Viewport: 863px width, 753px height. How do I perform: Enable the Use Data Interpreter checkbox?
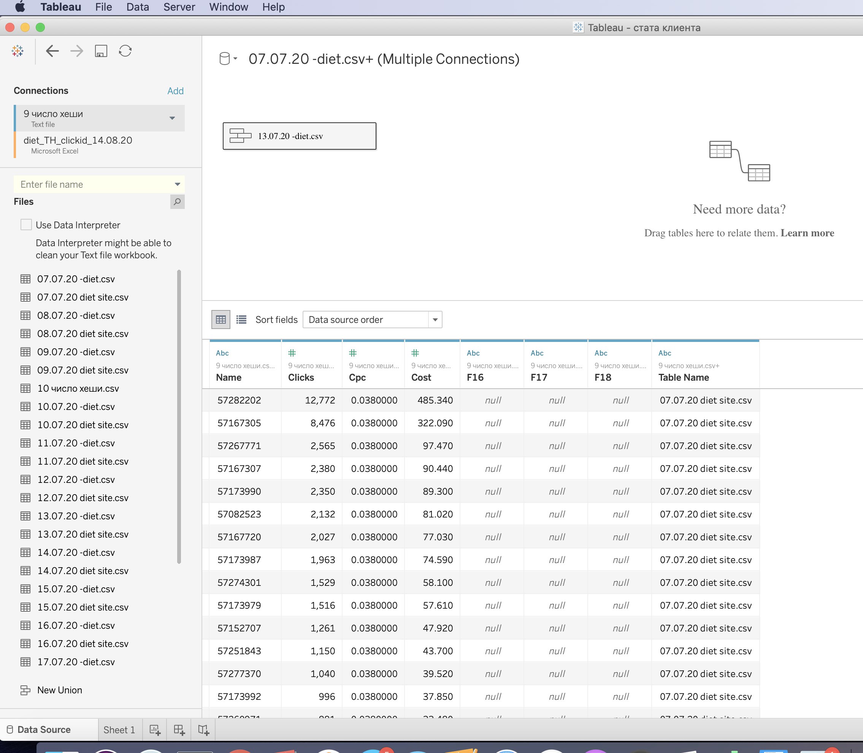click(x=26, y=225)
